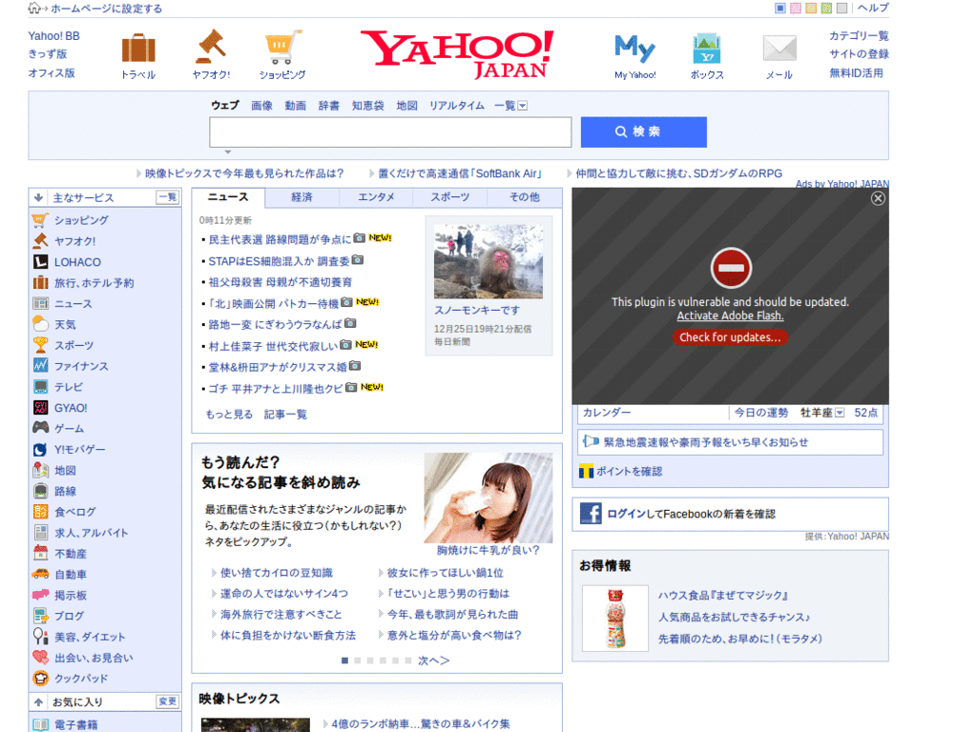Click the blue 検索 button
This screenshot has height=732, width=977.
[644, 132]
